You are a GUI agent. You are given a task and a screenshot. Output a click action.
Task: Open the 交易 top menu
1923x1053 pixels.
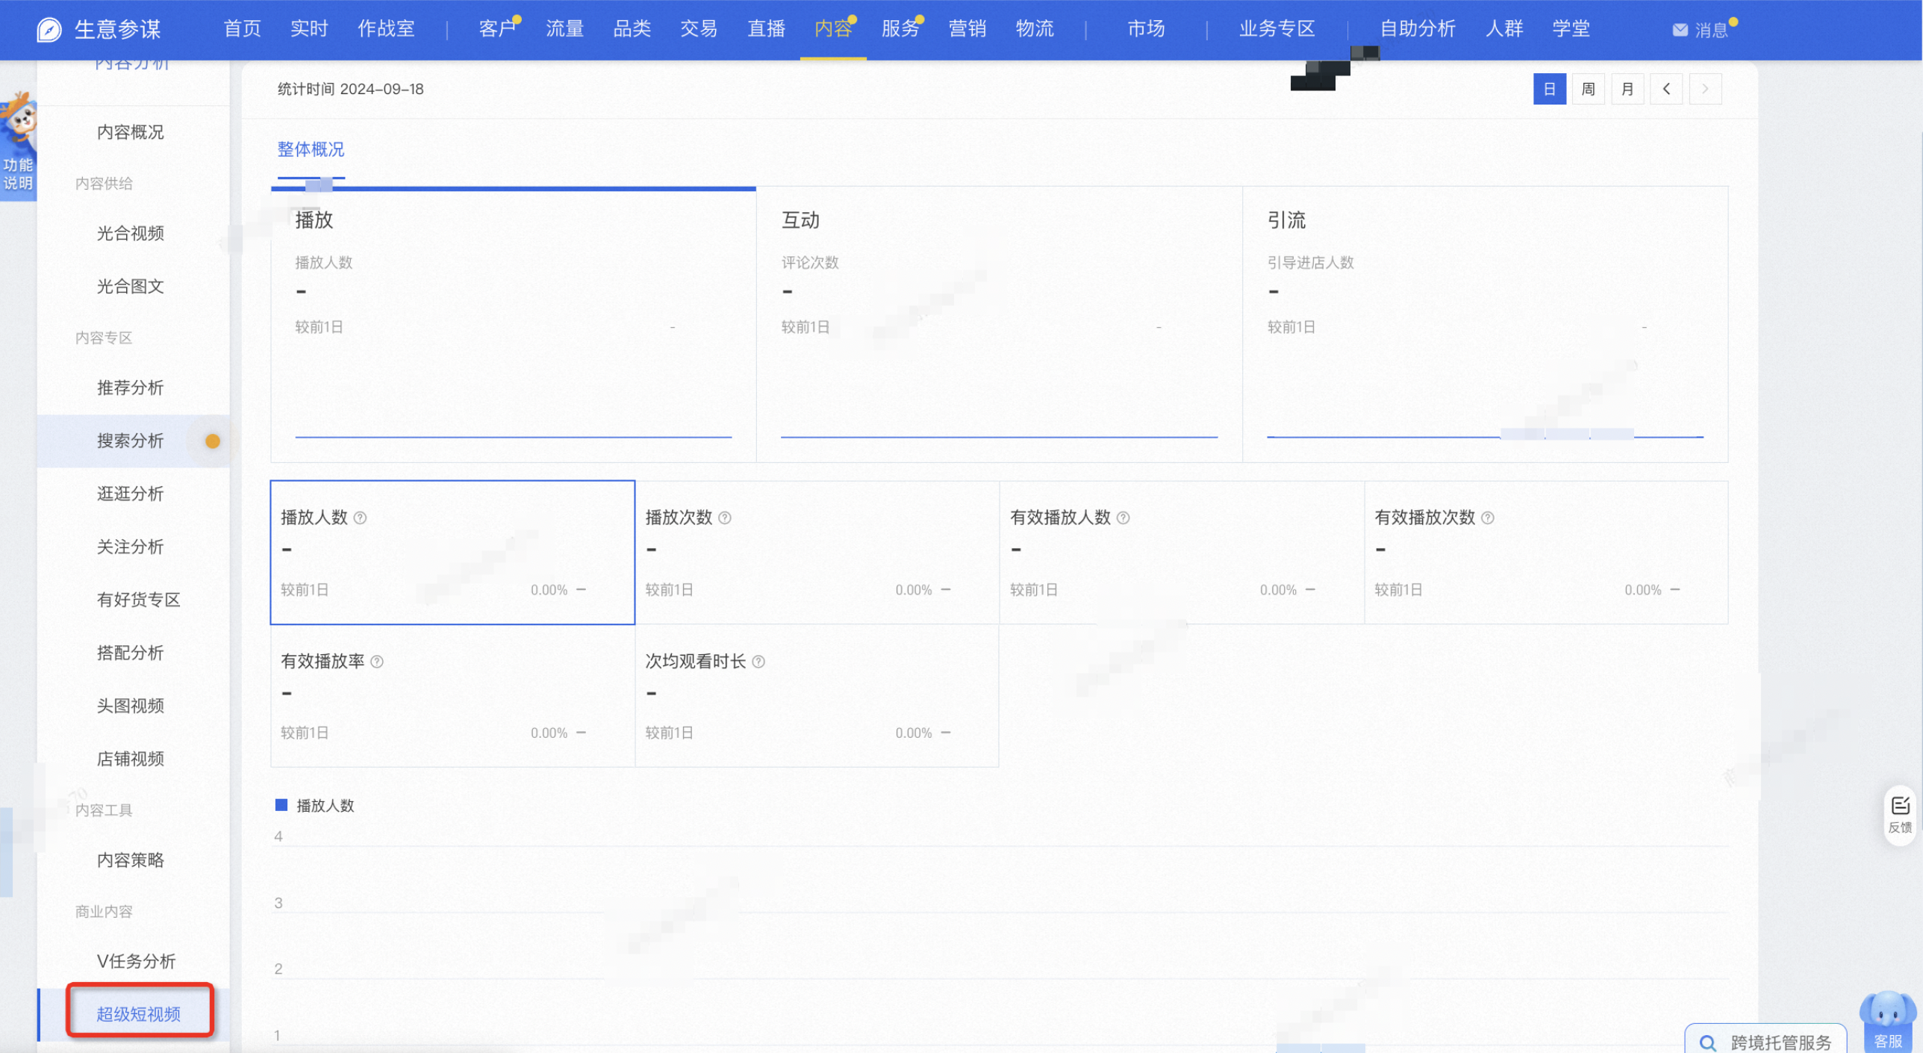click(699, 28)
